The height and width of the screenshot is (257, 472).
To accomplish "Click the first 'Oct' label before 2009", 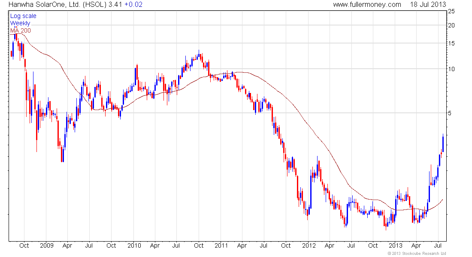I will (24, 245).
